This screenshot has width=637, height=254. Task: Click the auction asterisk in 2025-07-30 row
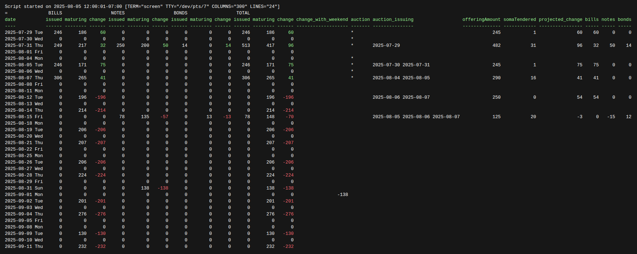pos(352,39)
